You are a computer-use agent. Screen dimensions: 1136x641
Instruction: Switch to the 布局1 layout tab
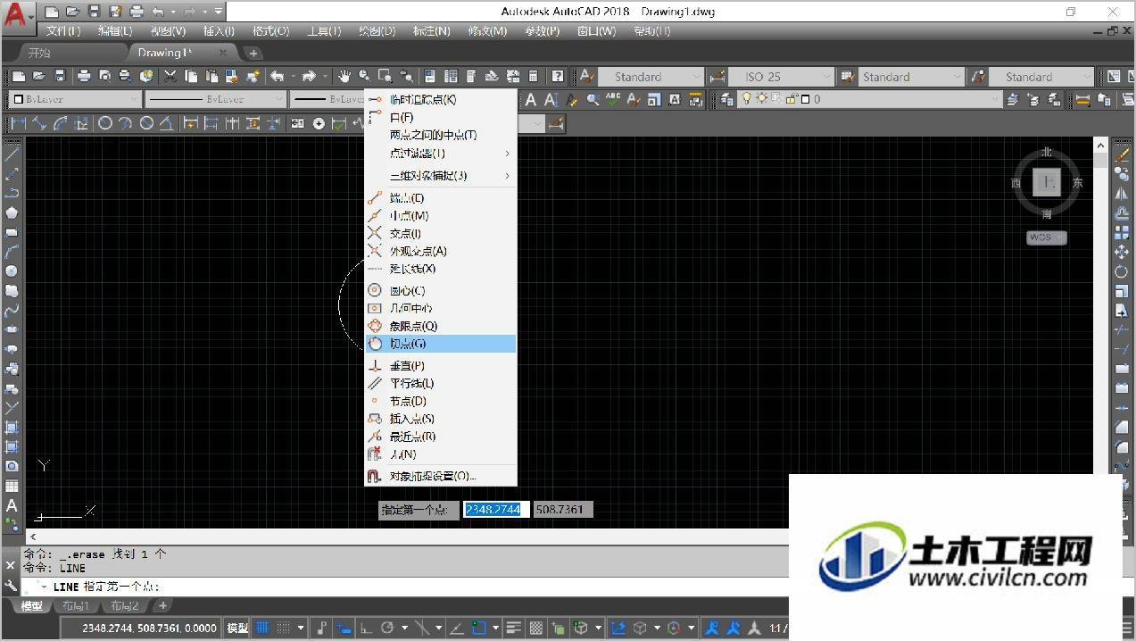point(76,606)
